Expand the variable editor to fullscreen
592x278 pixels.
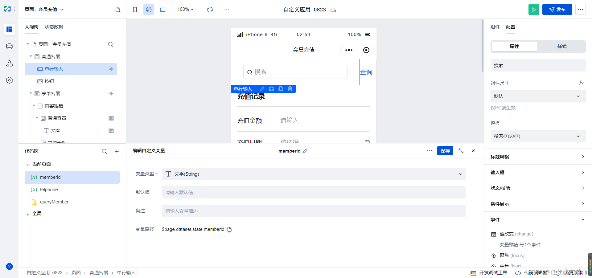coord(461,151)
